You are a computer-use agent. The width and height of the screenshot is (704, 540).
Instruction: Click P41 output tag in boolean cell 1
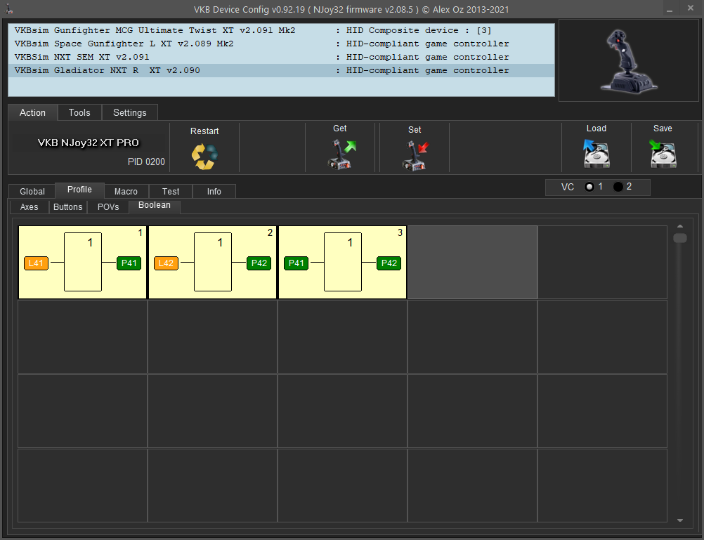coord(129,263)
